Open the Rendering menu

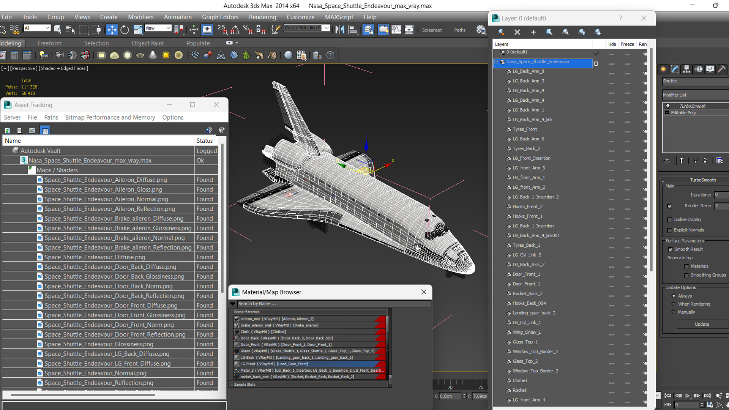pyautogui.click(x=262, y=17)
